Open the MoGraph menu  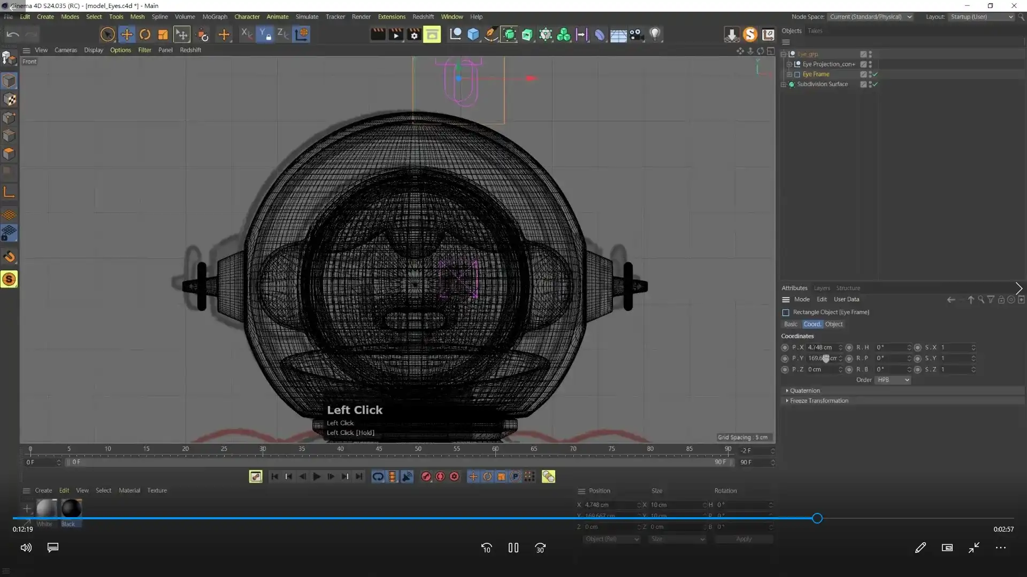click(214, 17)
